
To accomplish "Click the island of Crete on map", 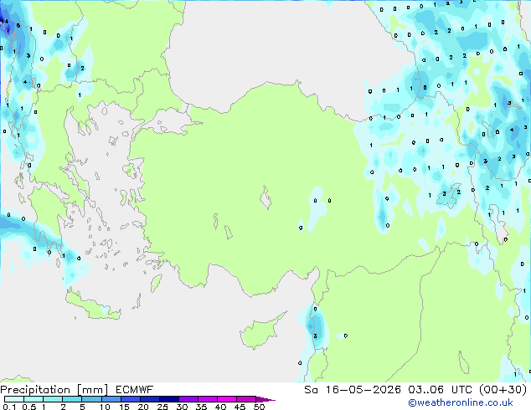I will point(91,305).
